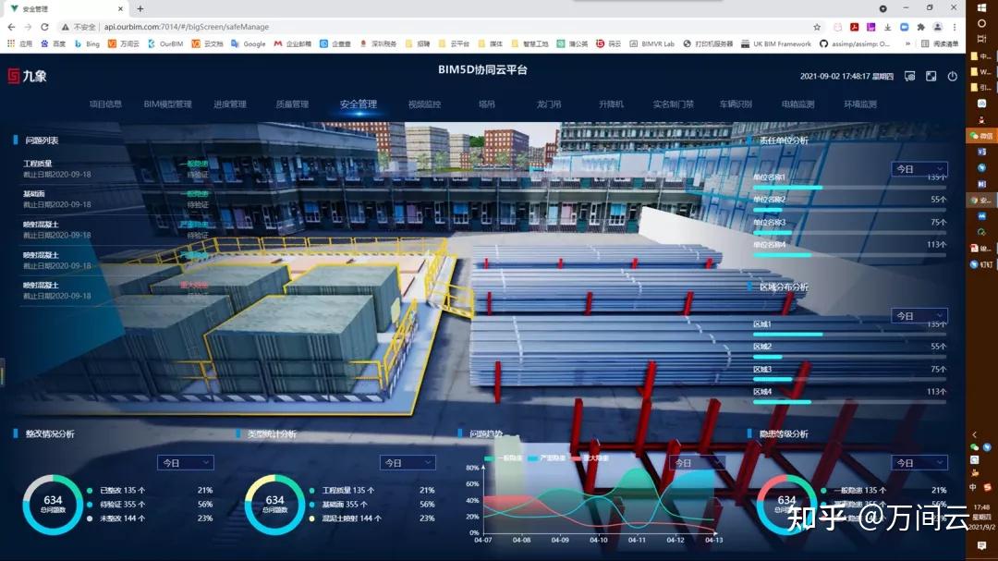
Task: Open 应用 apps shortcut in bookmarks bar
Action: [x=19, y=44]
